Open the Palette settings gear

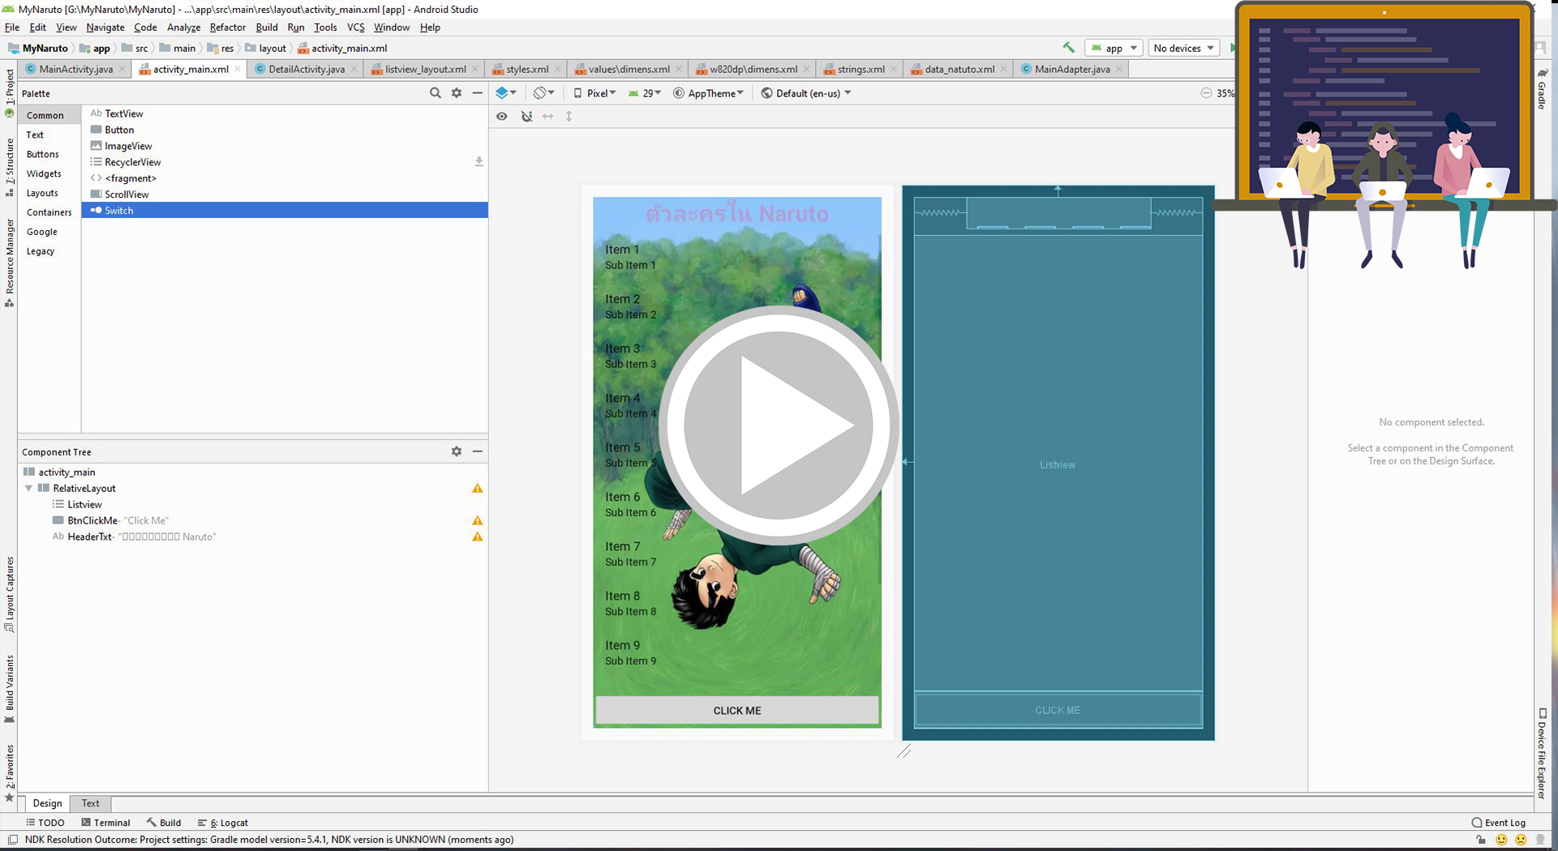point(457,93)
